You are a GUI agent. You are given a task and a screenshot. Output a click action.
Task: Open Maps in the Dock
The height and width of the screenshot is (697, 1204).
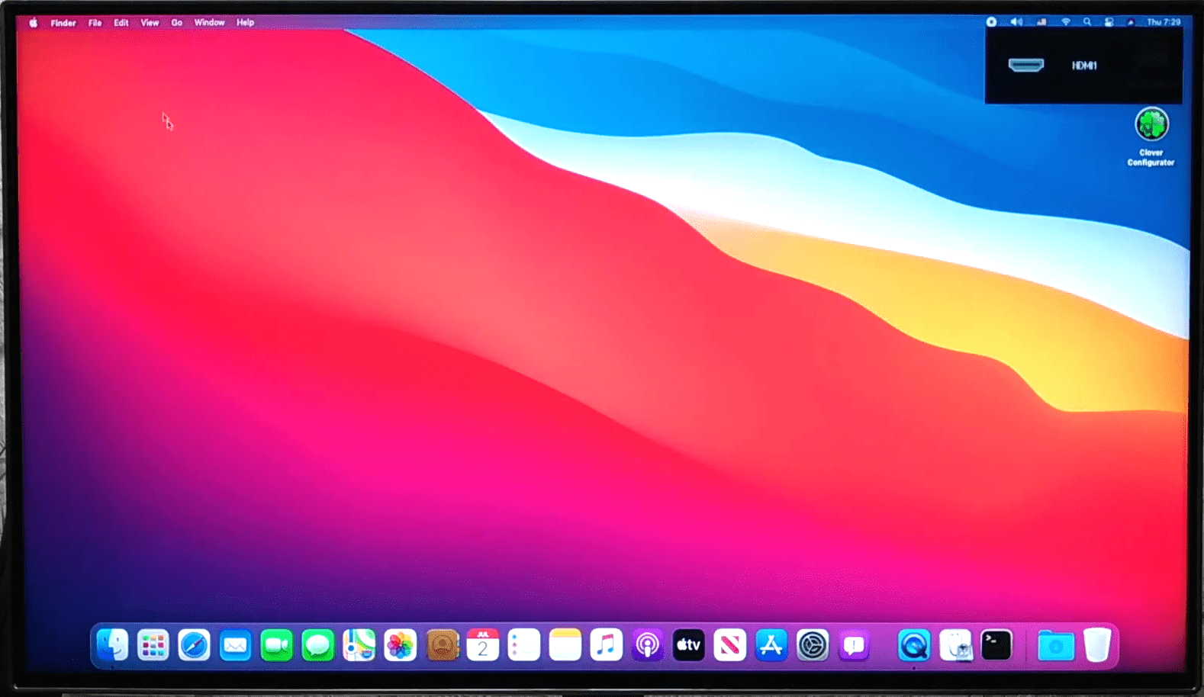coord(359,646)
